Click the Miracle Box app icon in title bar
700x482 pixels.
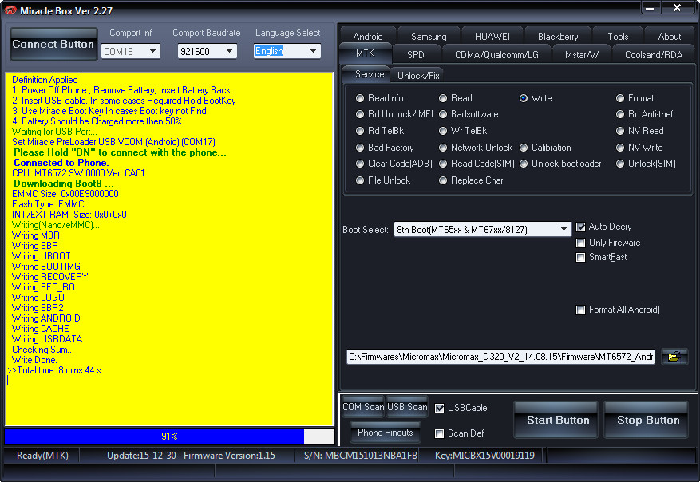click(10, 10)
